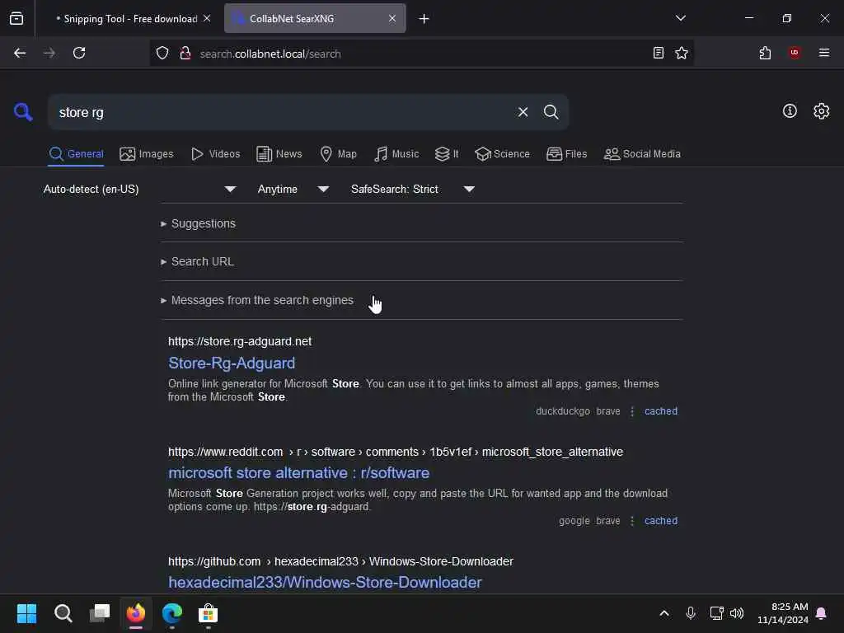Open notification bell in tray

tap(822, 613)
